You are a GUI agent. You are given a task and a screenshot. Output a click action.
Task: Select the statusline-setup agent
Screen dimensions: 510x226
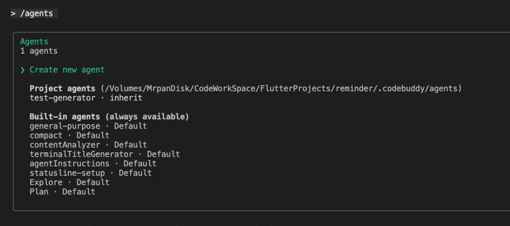tap(67, 173)
